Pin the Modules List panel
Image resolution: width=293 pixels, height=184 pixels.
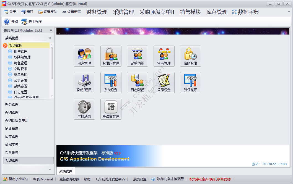tap(51, 31)
